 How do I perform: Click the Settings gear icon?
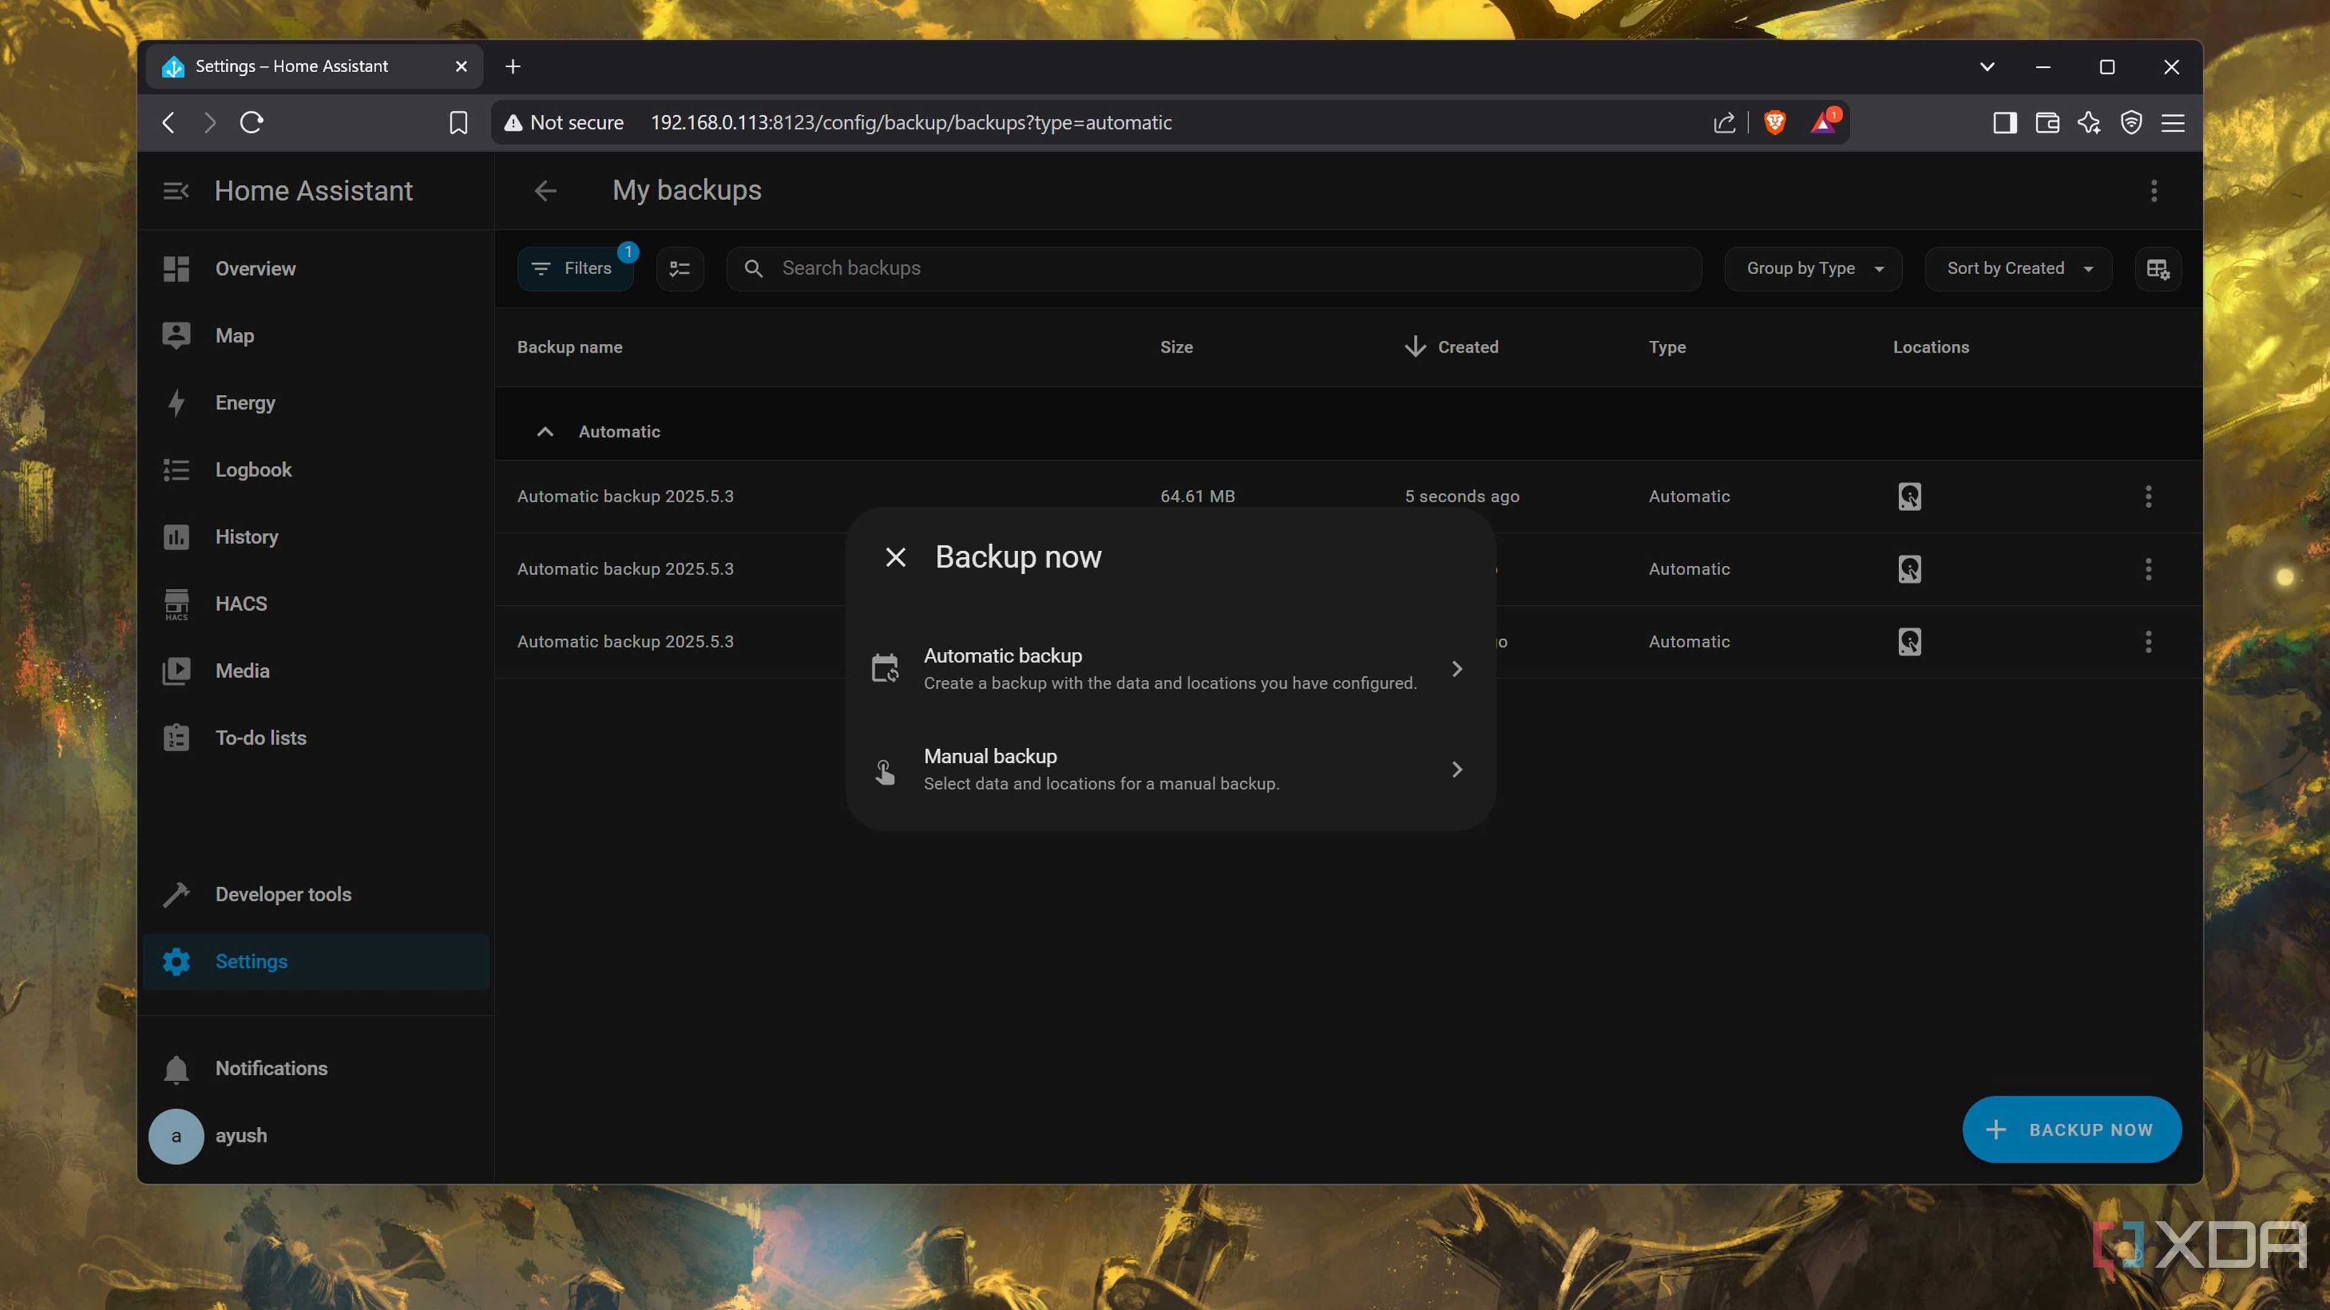177,961
